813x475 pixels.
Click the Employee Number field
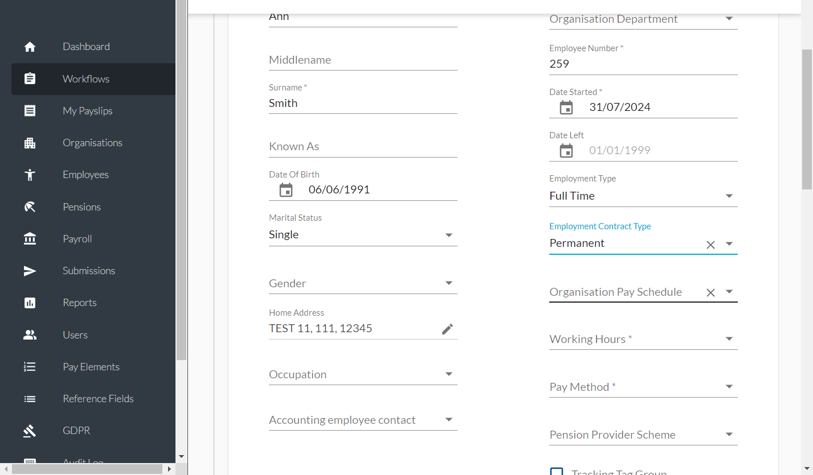click(x=643, y=64)
